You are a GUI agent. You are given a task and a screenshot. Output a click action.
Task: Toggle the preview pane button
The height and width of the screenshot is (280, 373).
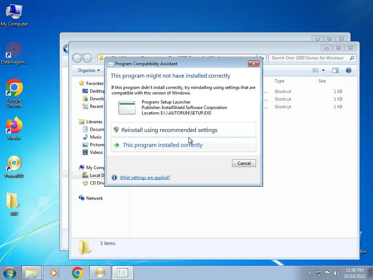coord(335,70)
